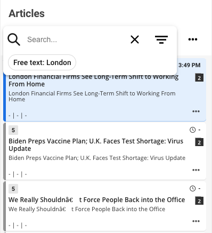Click the 2 badge on Biden article

click(199, 142)
